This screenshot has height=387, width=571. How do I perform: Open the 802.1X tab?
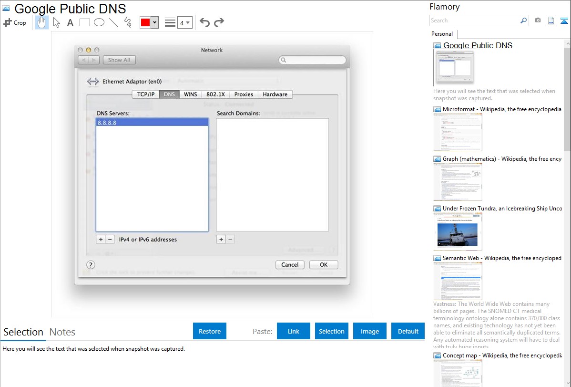tap(215, 94)
